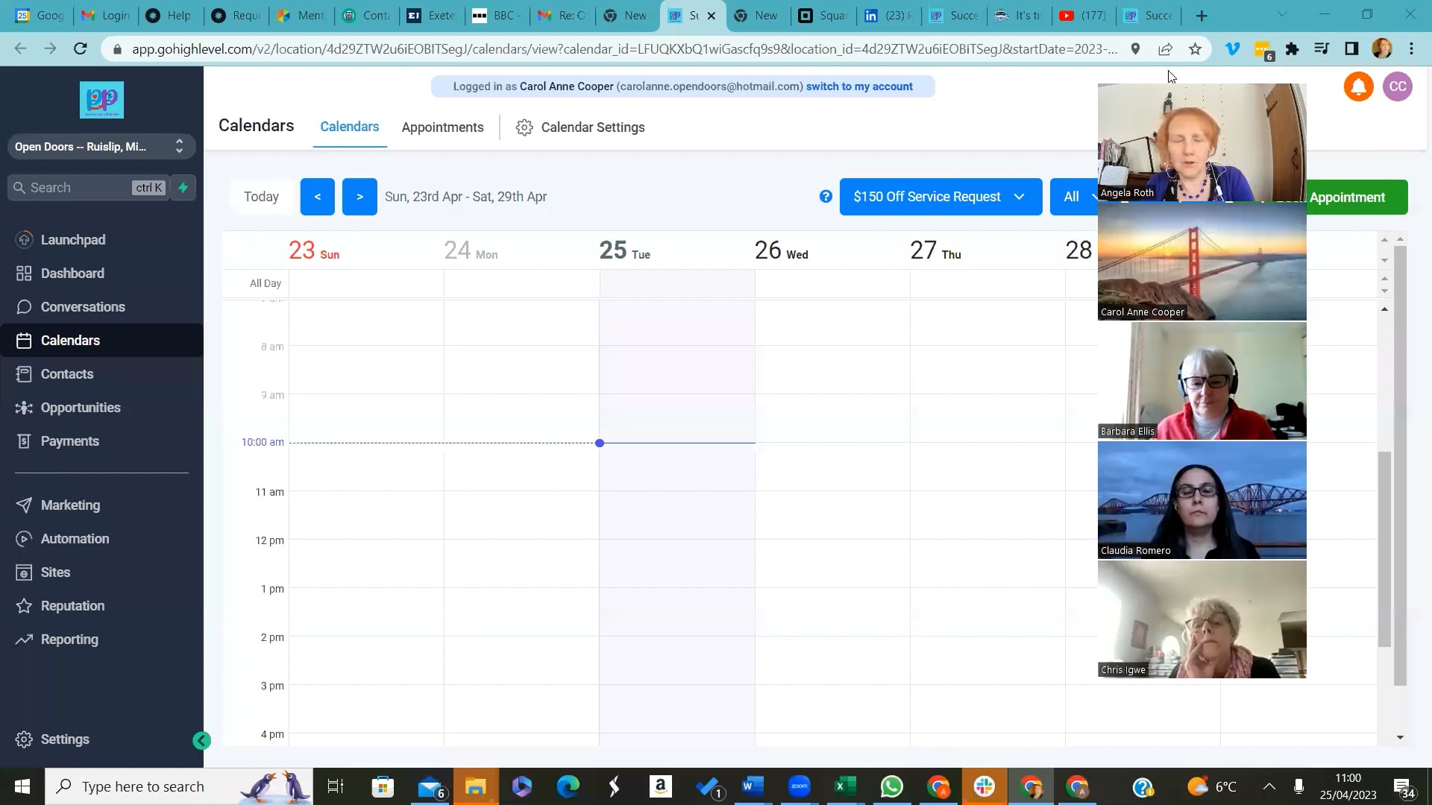The height and width of the screenshot is (805, 1432).
Task: Open Zoom from the taskbar
Action: (x=799, y=787)
